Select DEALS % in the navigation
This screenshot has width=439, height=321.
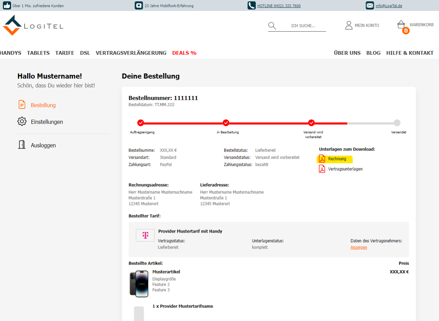click(184, 53)
